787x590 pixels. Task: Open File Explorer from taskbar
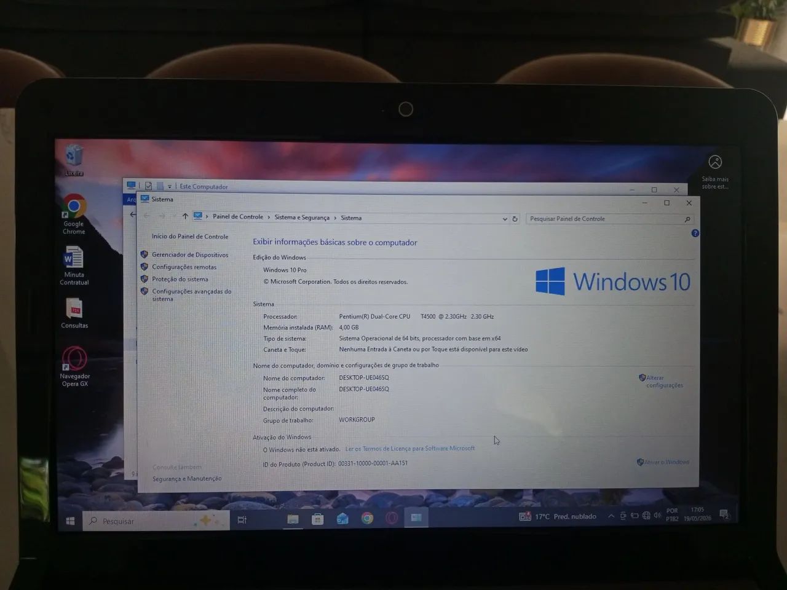[x=293, y=519]
